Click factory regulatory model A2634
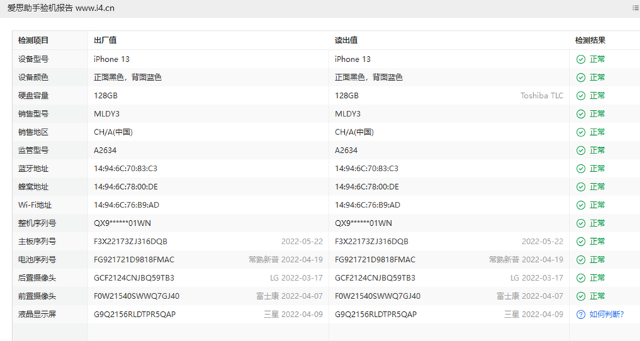The width and height of the screenshot is (640, 341). [x=105, y=151]
